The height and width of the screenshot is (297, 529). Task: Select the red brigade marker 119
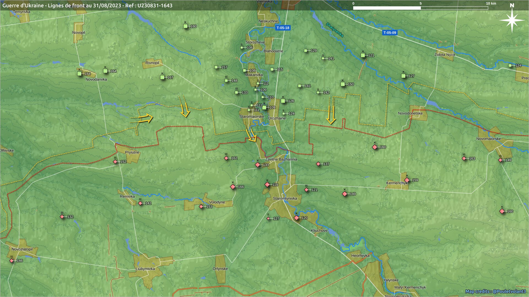[267, 185]
